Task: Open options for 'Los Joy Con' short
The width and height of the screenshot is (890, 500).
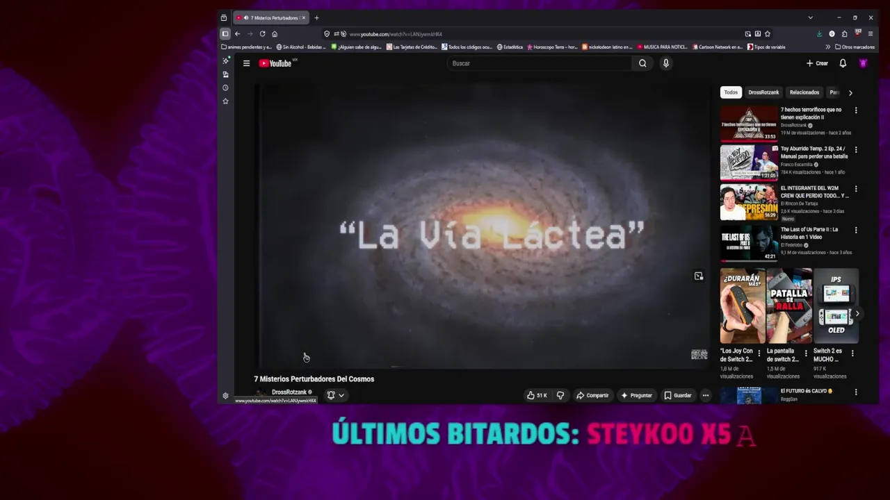Action: [x=759, y=353]
